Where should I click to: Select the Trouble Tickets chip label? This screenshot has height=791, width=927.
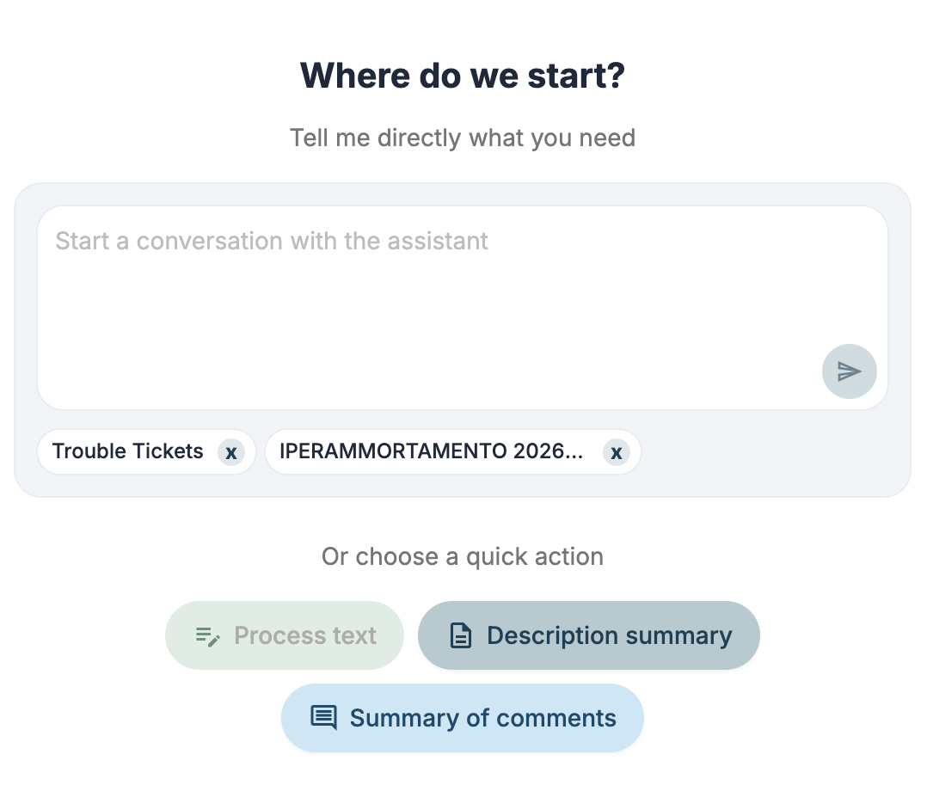tap(127, 451)
